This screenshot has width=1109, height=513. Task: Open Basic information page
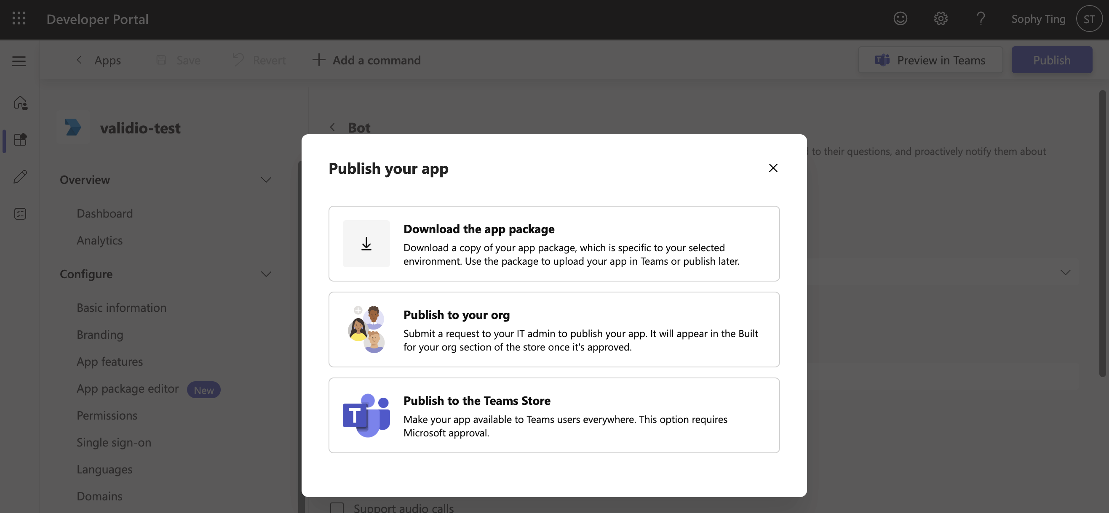click(121, 308)
